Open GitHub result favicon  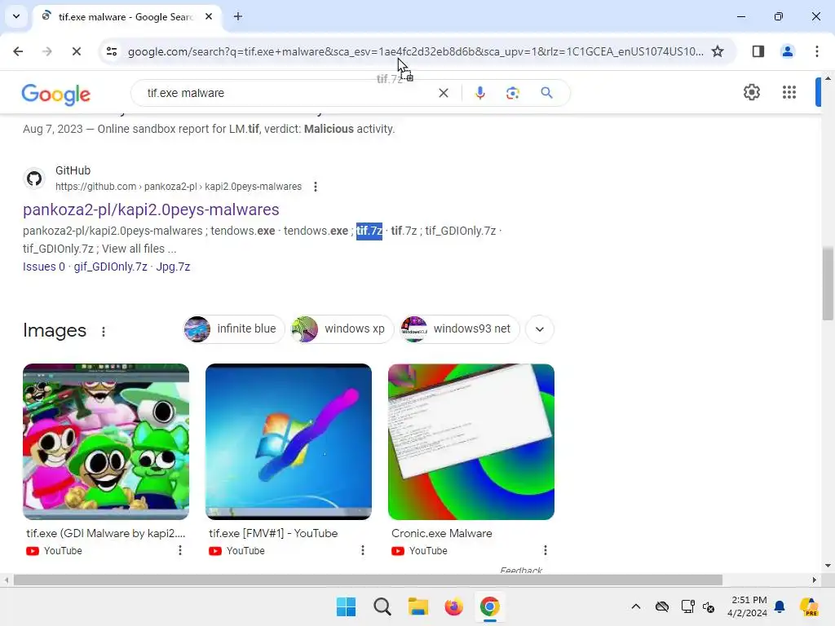click(x=34, y=179)
